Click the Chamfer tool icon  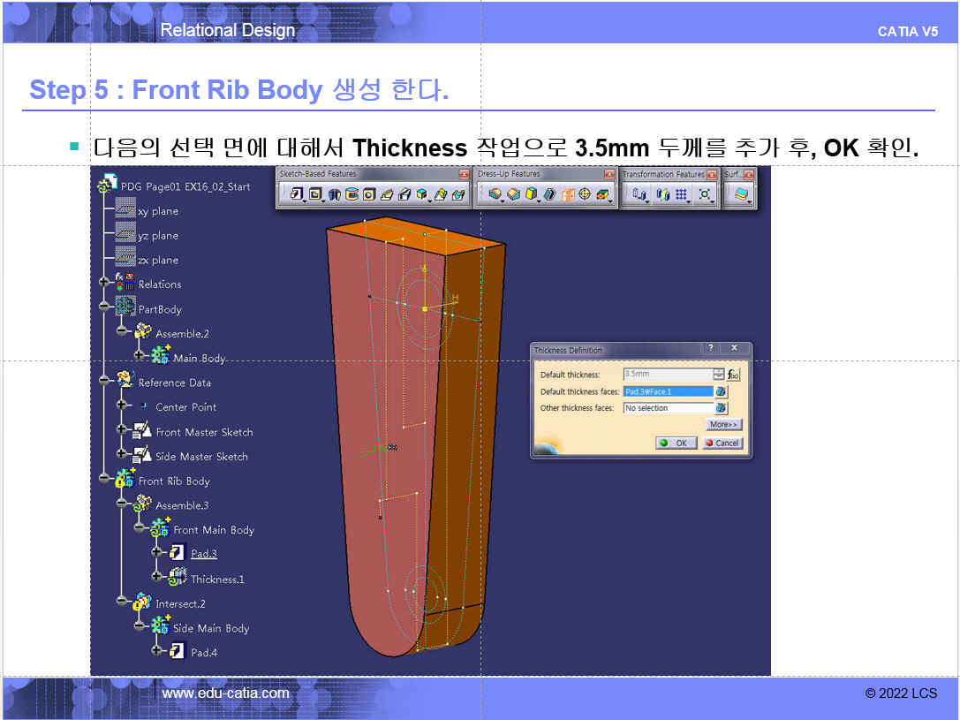514,194
